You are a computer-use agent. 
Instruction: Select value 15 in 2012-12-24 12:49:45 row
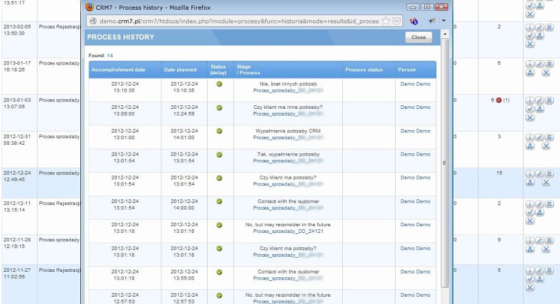499,173
